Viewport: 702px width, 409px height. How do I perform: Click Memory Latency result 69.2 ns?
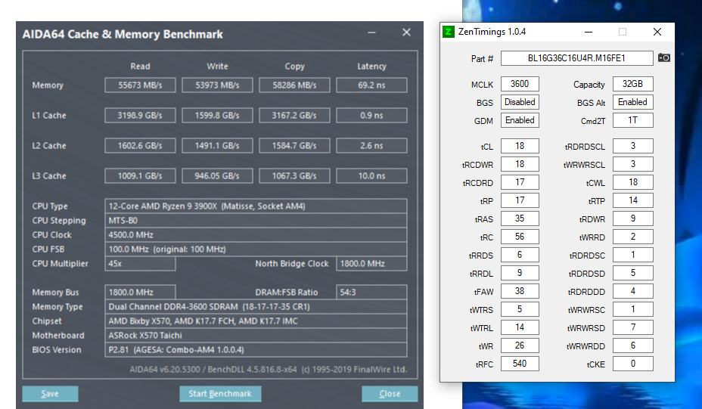point(371,85)
